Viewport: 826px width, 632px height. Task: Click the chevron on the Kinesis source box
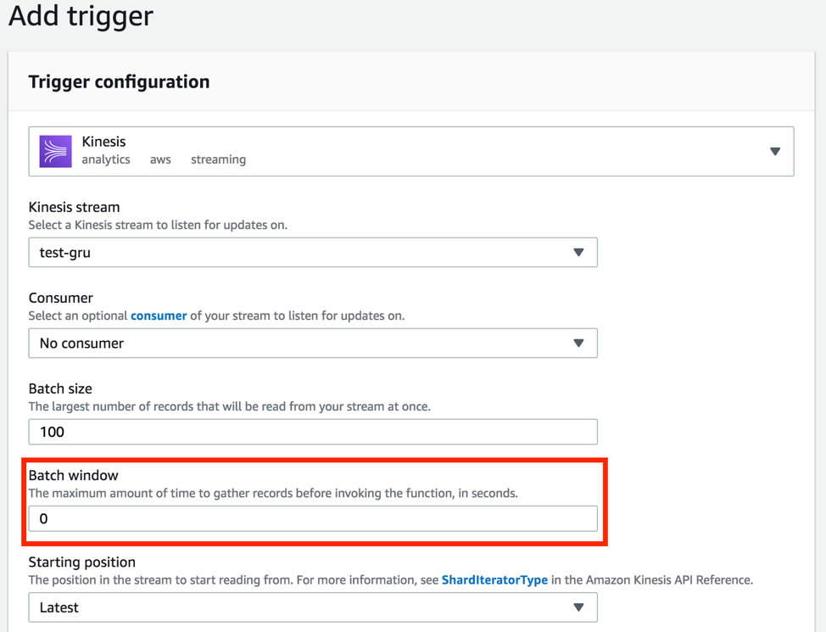(x=775, y=150)
